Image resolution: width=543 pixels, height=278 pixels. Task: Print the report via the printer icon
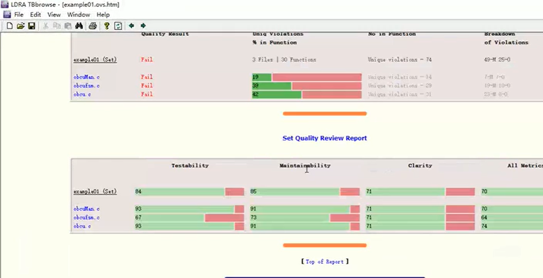[93, 26]
